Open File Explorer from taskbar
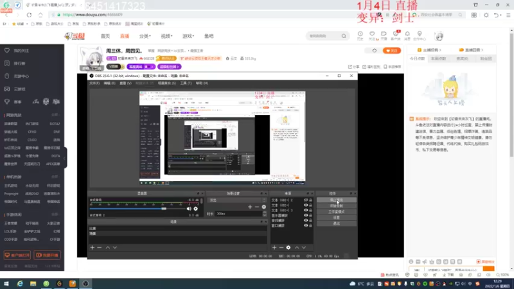 tap(33, 283)
